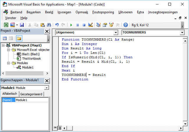Switch to Full Module View button

pos(60,128)
